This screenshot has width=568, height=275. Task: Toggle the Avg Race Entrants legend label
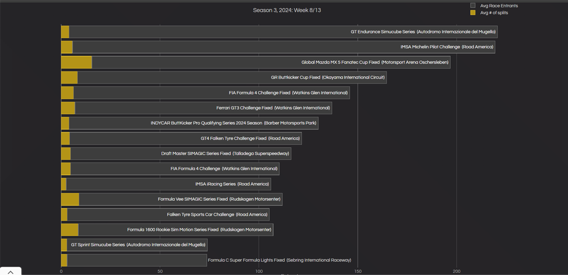pyautogui.click(x=499, y=6)
